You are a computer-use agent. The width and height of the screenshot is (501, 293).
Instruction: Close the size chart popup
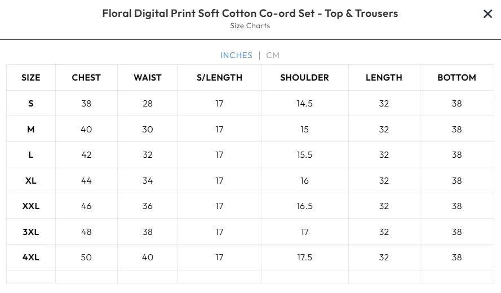(487, 14)
